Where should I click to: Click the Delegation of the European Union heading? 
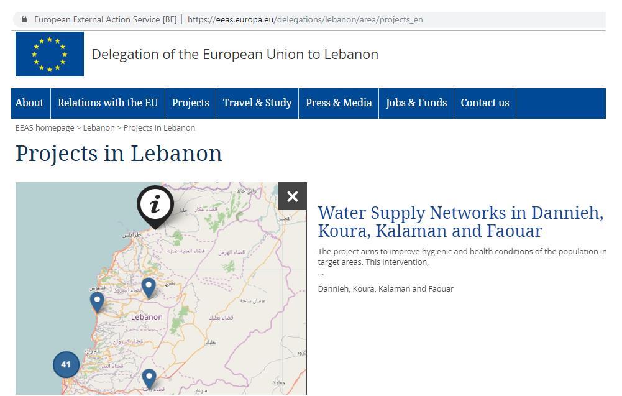pos(235,54)
